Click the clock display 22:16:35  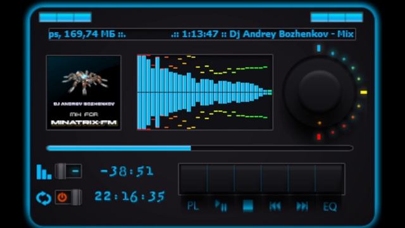[x=129, y=196]
